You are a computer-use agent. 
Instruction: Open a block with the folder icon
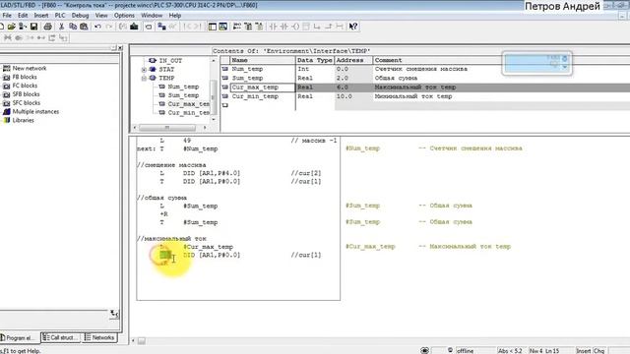point(12,27)
